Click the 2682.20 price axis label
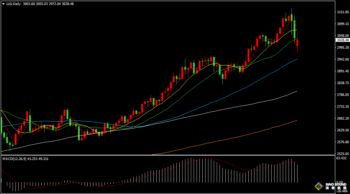Image resolution: width=350 pixels, height=194 pixels. tap(343, 118)
